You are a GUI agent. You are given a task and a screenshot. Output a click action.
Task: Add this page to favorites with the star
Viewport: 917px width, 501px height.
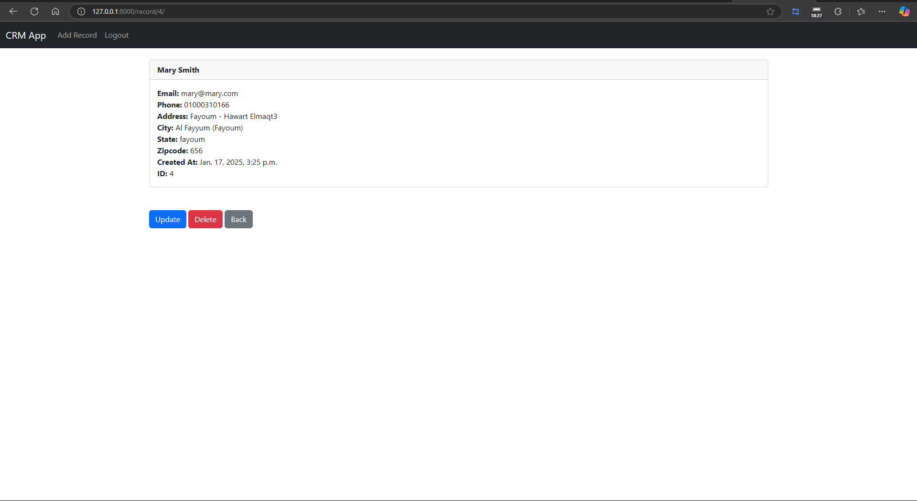click(770, 11)
